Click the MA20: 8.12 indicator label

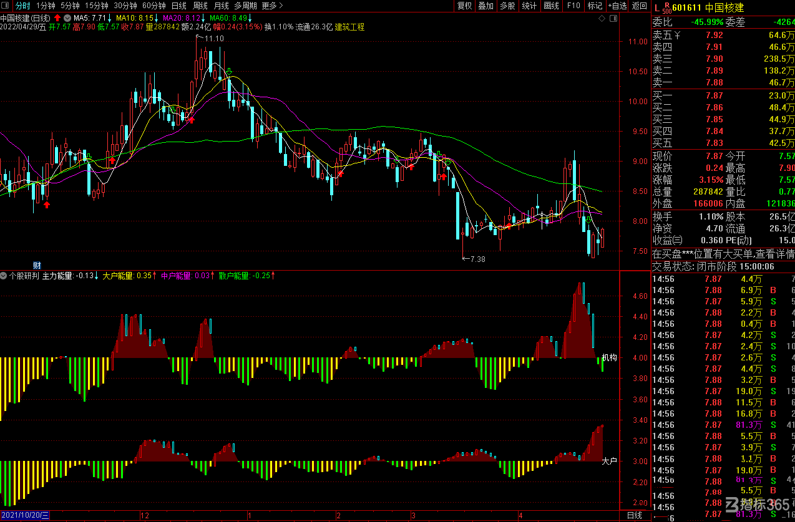[x=182, y=18]
